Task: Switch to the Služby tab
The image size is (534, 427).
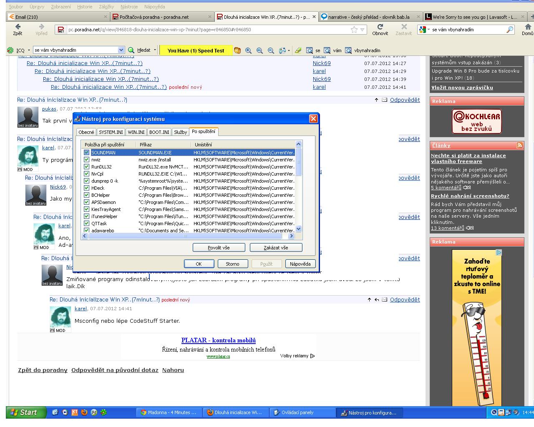Action: (180, 132)
